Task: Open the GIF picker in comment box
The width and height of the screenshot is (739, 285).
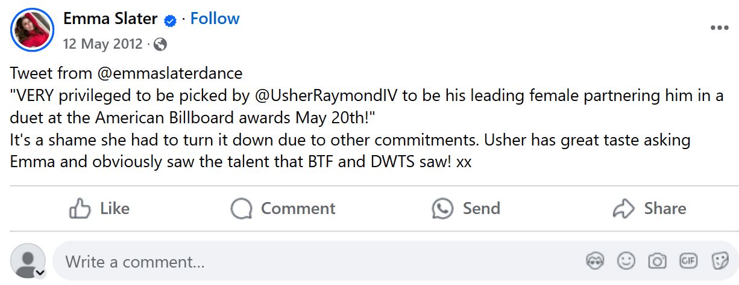Action: pyautogui.click(x=688, y=261)
